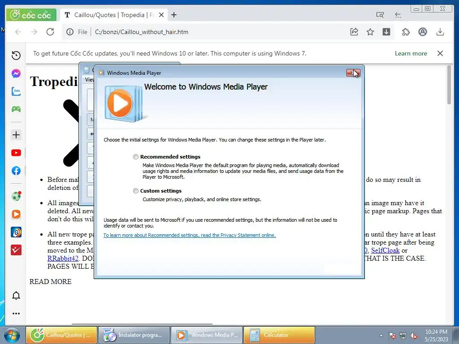Click the page vertical scrollbar
459x344 pixels.
pos(449,85)
